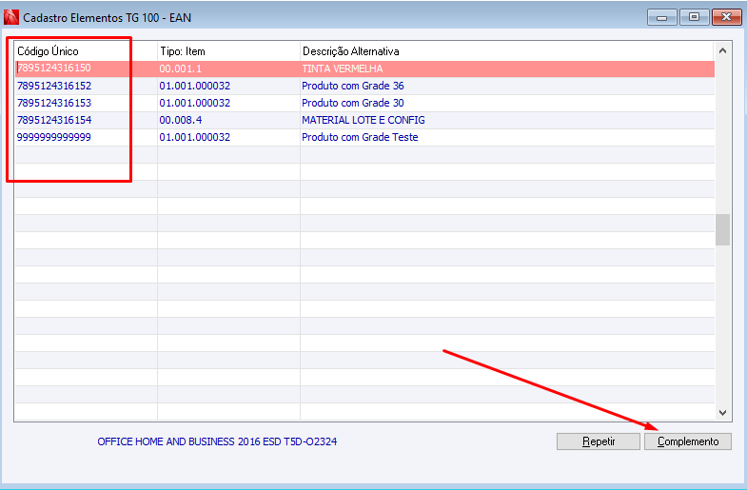Click item 01.001.000032 in the Grade 30 row
Viewport: 747px width, 490px height.
click(x=194, y=103)
